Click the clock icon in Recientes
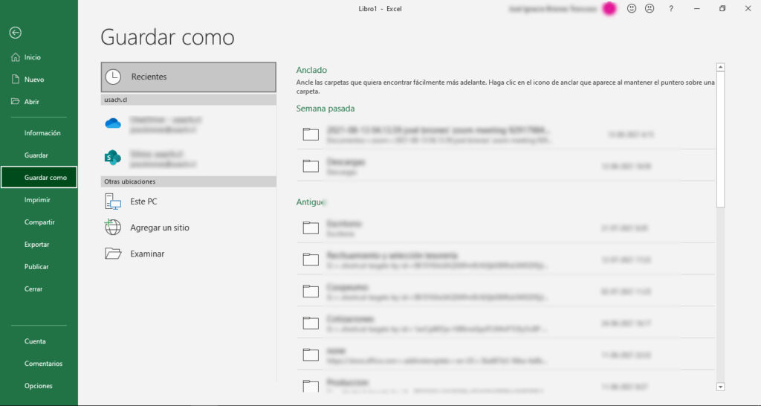 (113, 77)
